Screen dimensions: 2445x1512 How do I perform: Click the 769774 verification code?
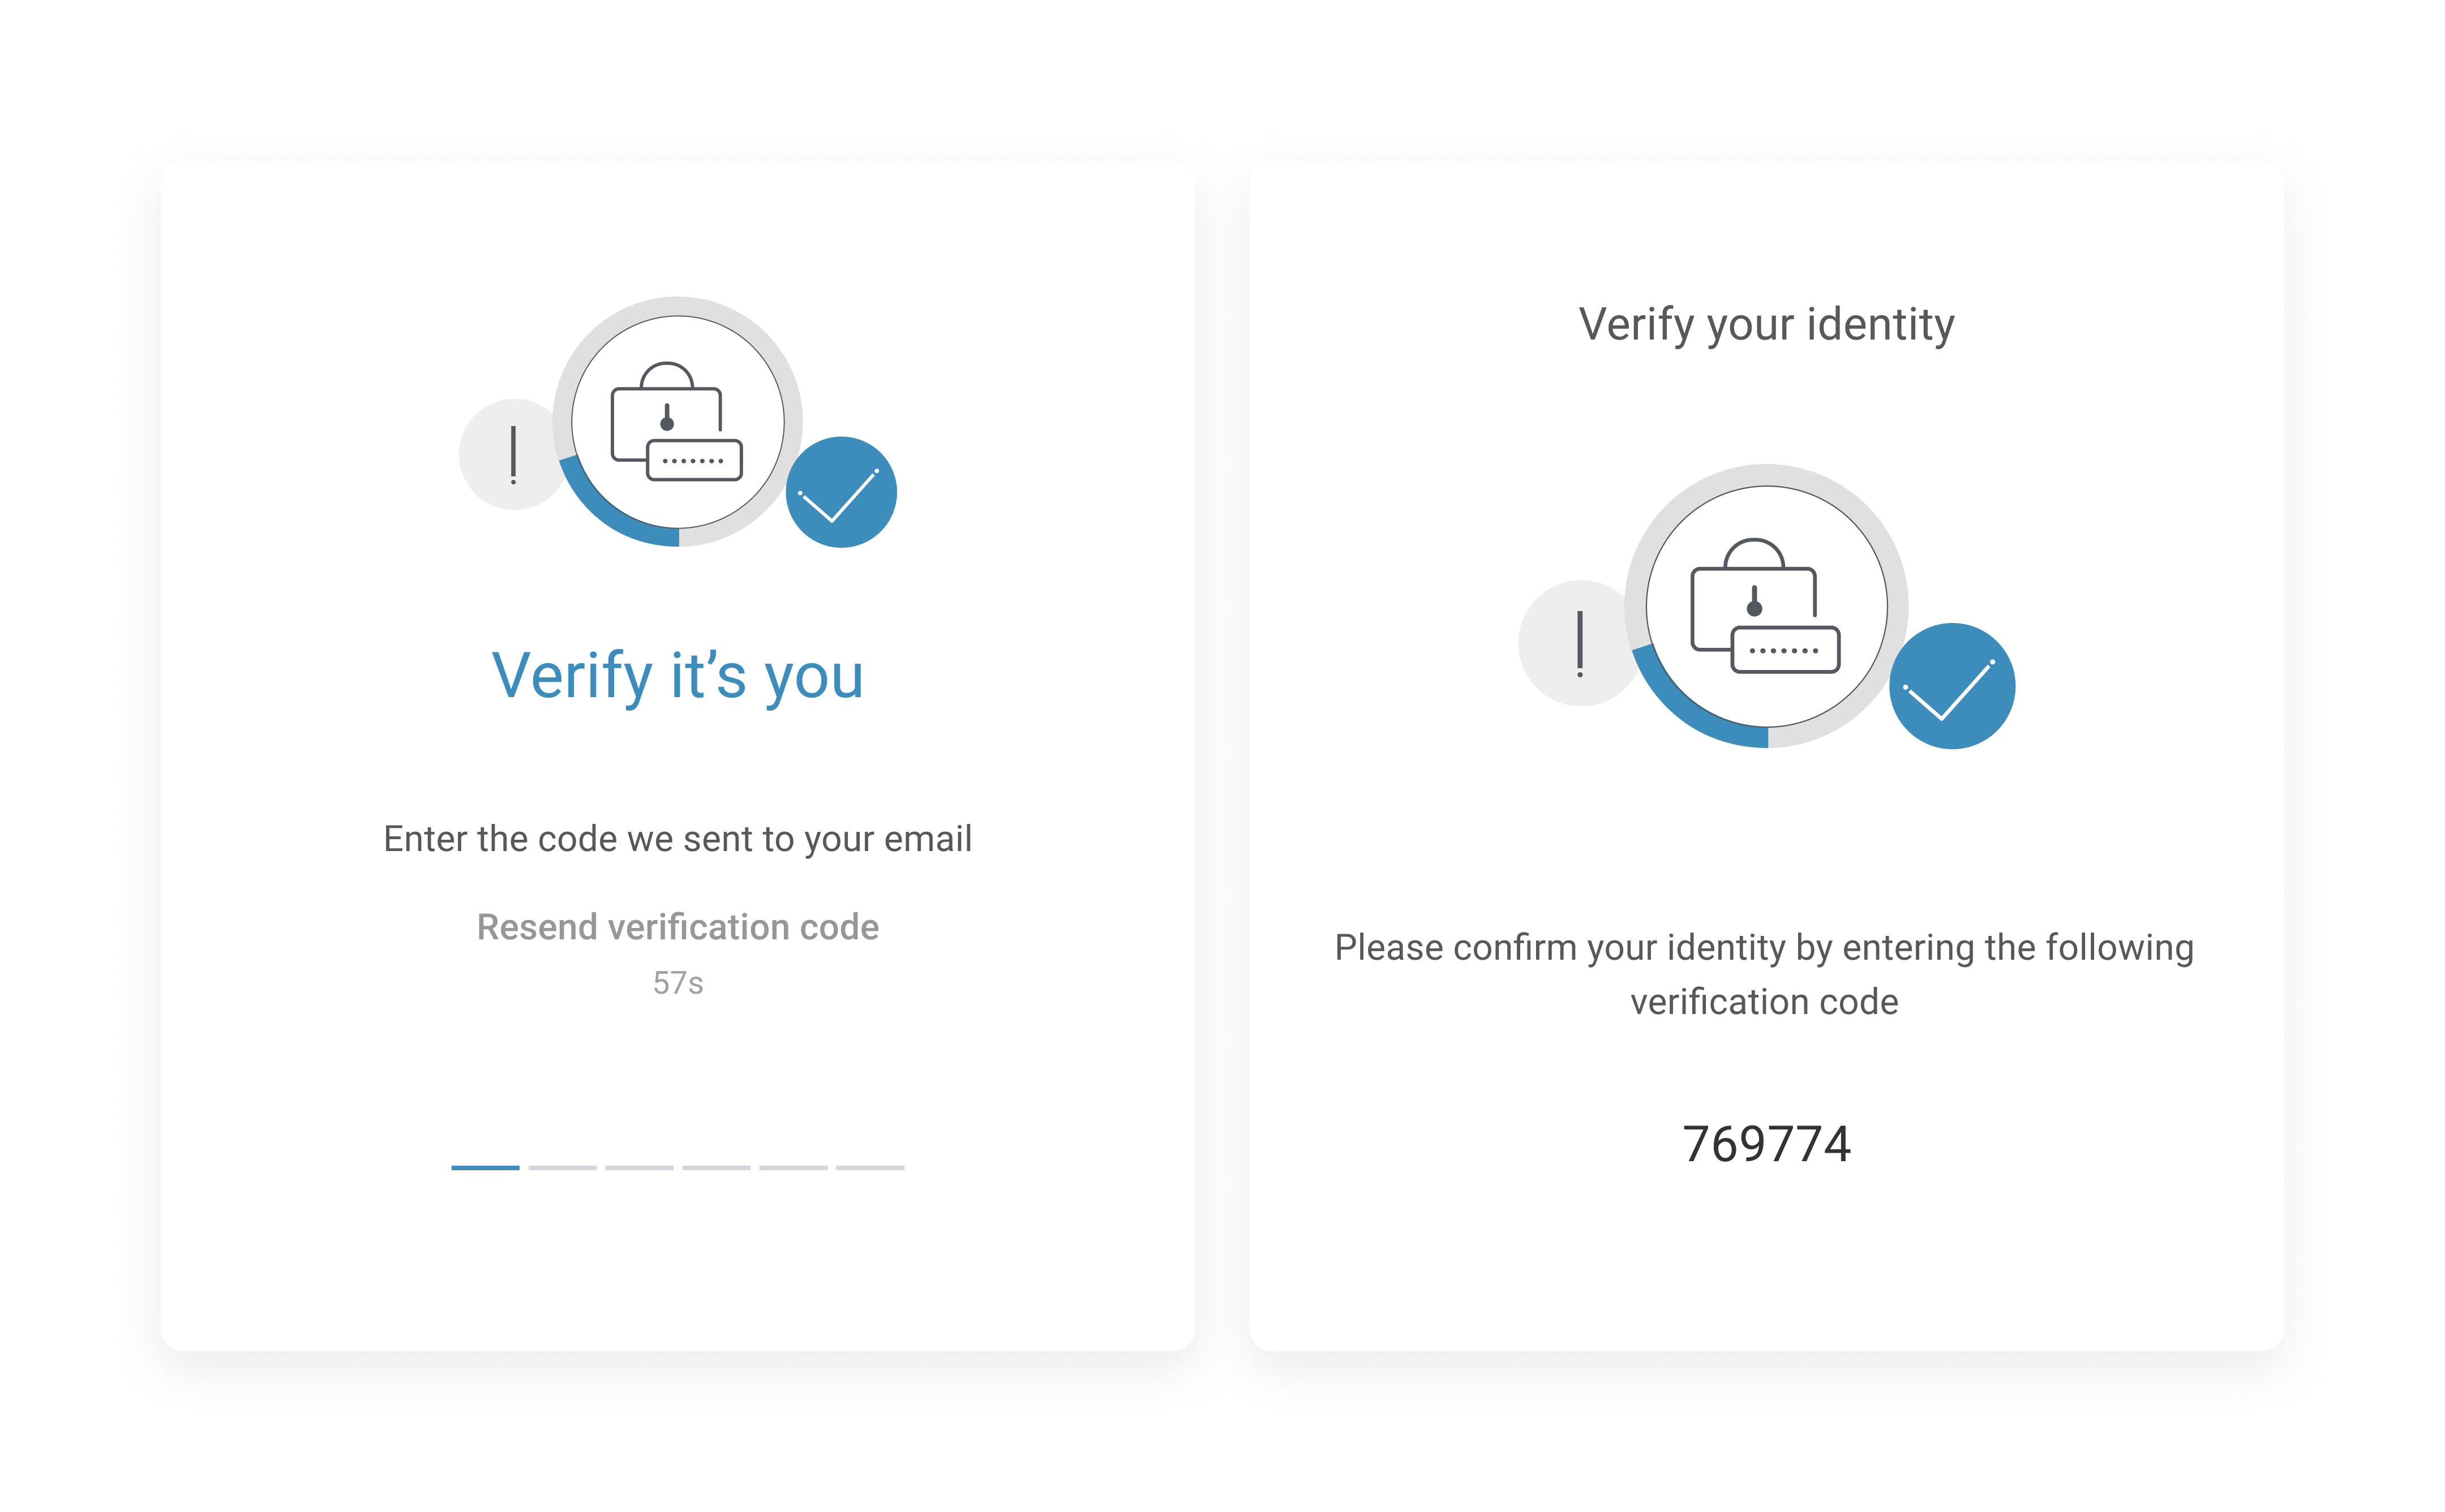(x=1766, y=1144)
